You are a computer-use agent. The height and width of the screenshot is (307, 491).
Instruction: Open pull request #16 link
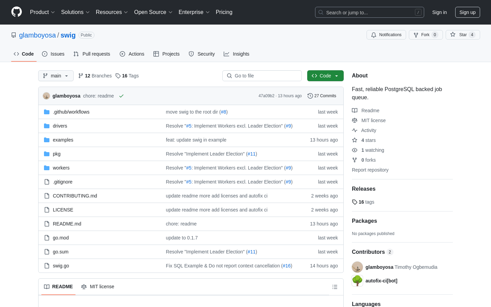287,266
